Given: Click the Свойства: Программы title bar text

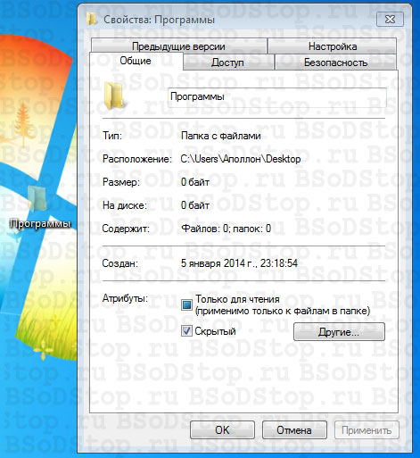Looking at the screenshot, I should (x=159, y=20).
